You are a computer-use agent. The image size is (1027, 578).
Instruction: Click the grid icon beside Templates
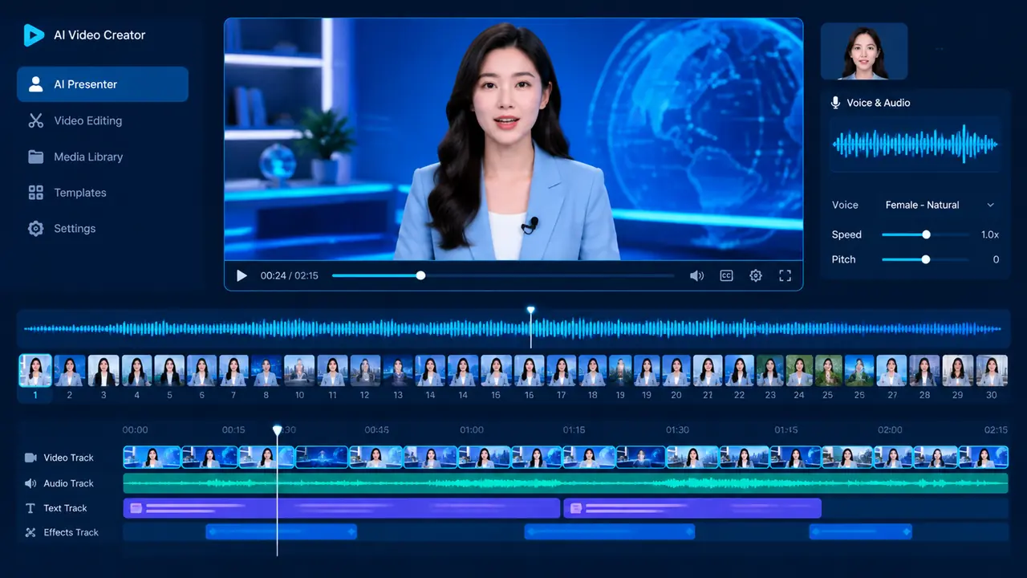[x=35, y=193]
